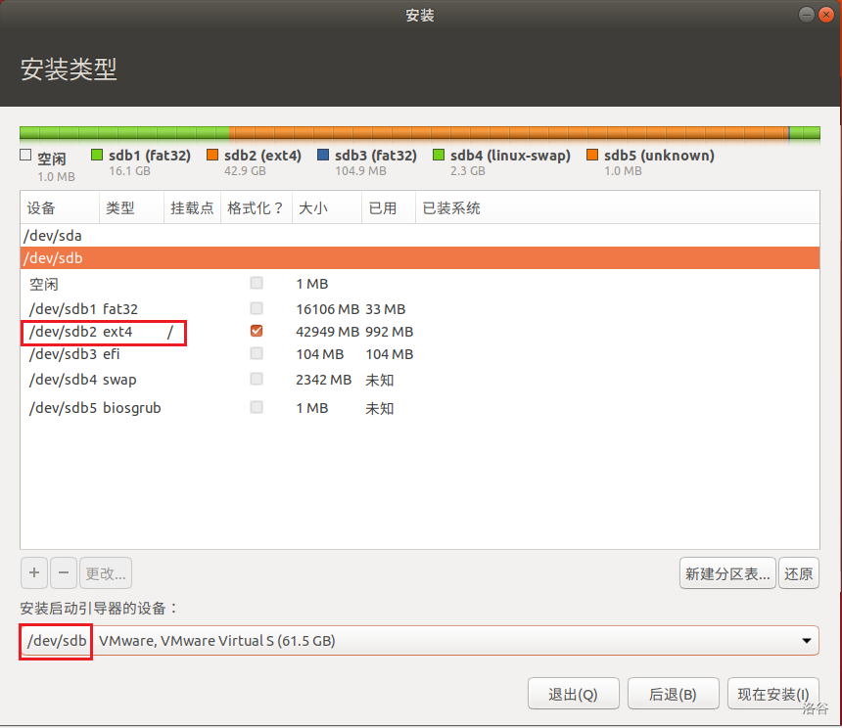Click the 还原 revert button
This screenshot has width=842, height=728.
point(799,573)
